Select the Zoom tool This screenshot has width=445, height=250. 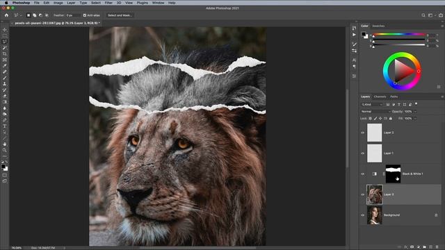coord(5,150)
